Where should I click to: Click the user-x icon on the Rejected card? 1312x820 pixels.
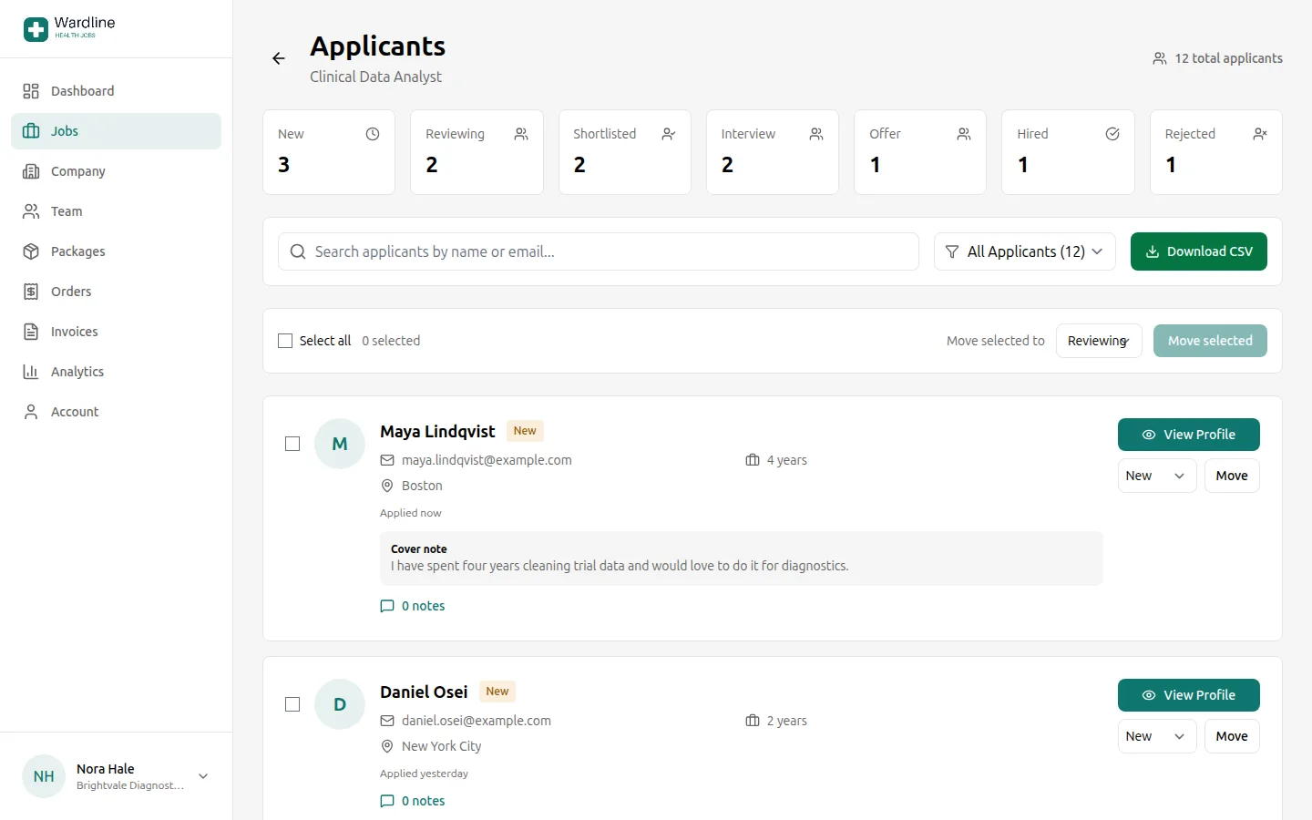tap(1260, 134)
